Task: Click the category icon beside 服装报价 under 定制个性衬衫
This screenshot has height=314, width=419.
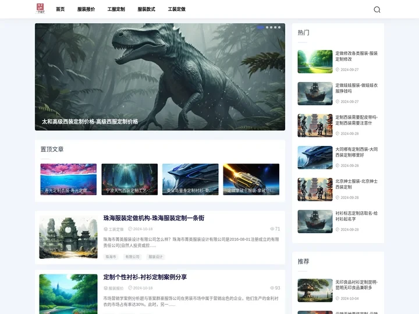Action: 105,288
